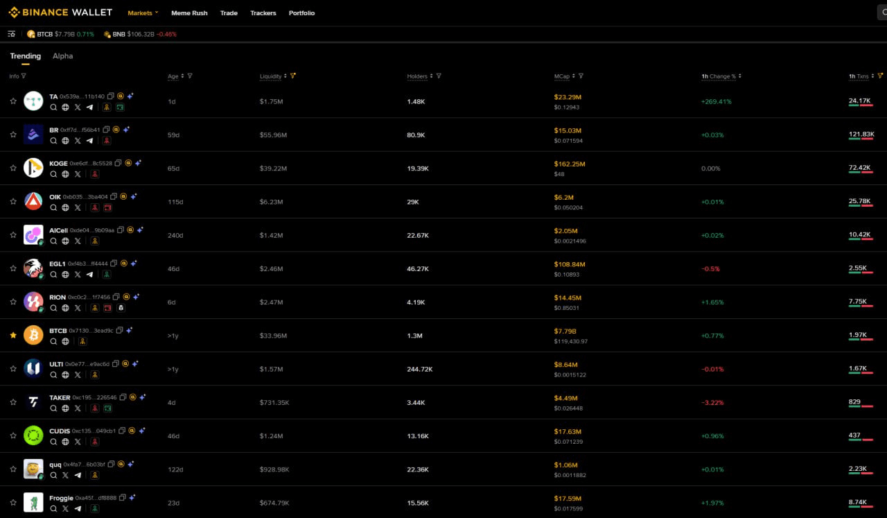The height and width of the screenshot is (518, 887).
Task: Click the BNB ticker in top bar
Action: 140,34
